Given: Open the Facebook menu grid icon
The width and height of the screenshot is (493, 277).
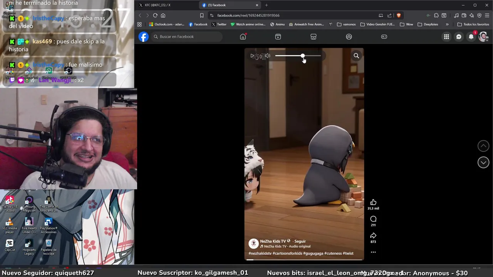Looking at the screenshot, I should [x=446, y=37].
